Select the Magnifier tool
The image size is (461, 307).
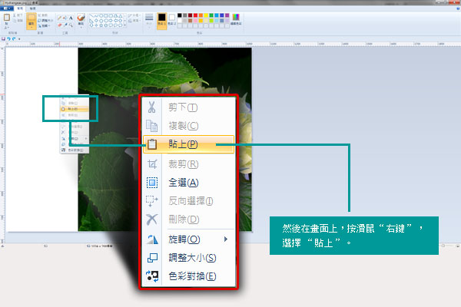point(71,25)
